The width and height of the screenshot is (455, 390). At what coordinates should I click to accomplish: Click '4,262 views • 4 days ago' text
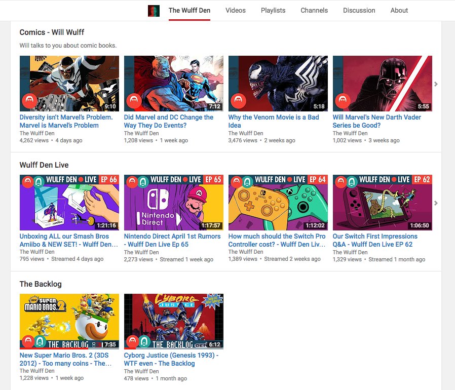(x=51, y=140)
